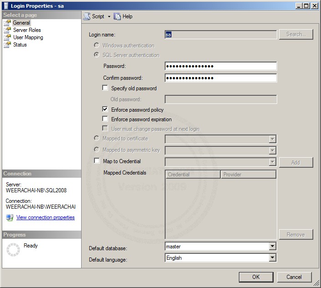
Task: Click the Credential column header
Action: (193, 175)
